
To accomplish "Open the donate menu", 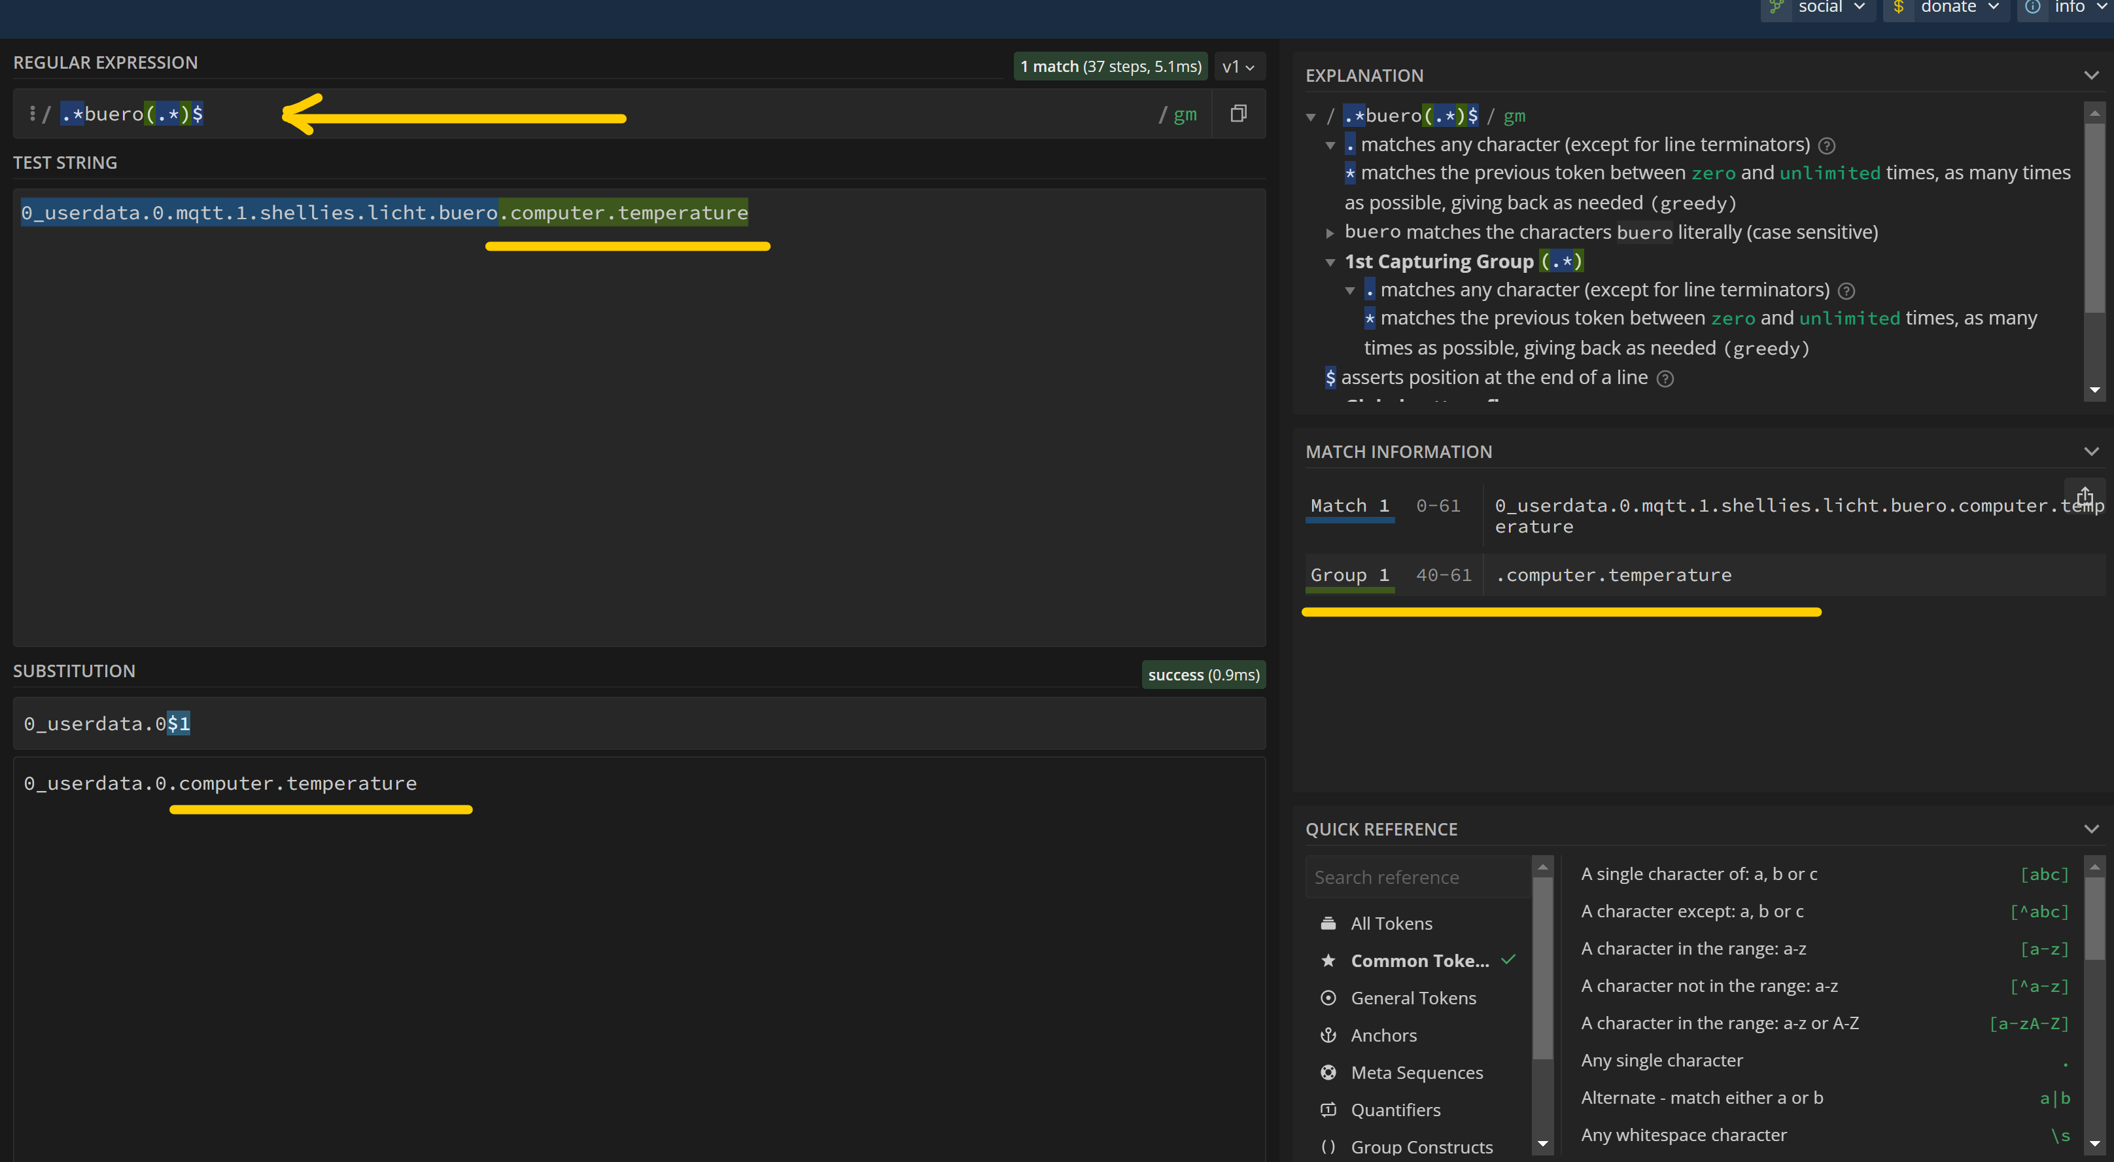I will [x=1947, y=9].
